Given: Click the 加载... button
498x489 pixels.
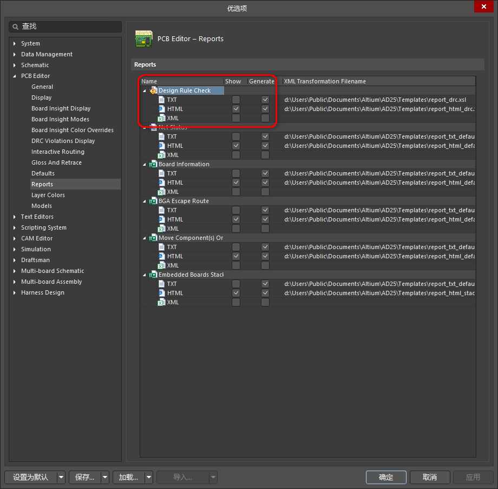Looking at the screenshot, I should (x=129, y=477).
